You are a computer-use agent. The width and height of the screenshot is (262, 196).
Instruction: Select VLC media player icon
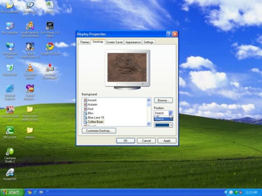tap(30, 71)
